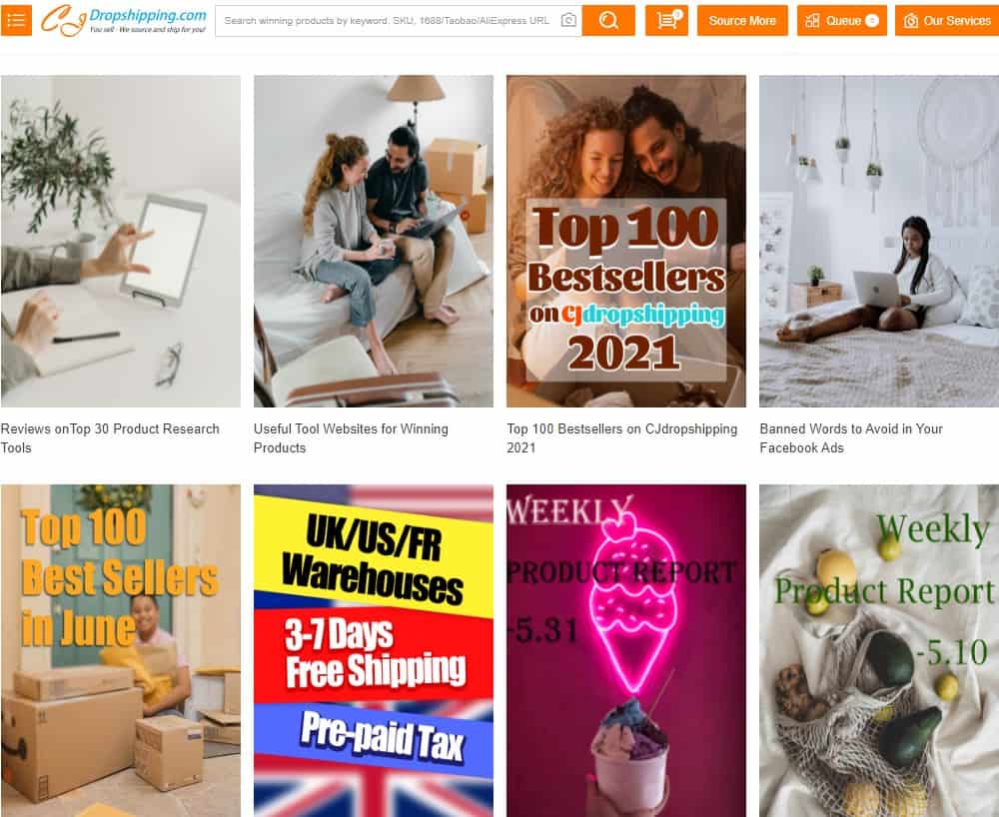Click the product search input field
The width and height of the screenshot is (999, 817).
tap(388, 20)
